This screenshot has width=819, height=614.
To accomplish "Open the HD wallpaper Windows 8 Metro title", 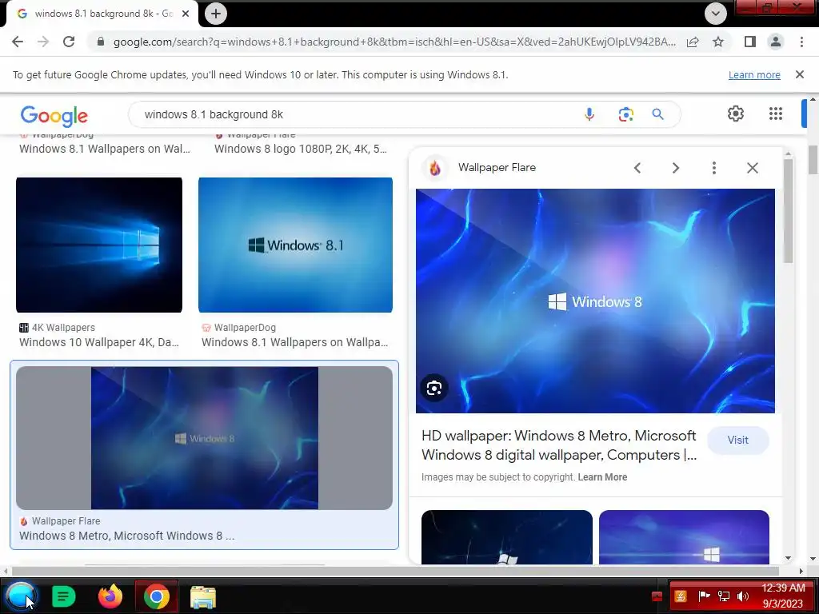I will click(x=559, y=445).
